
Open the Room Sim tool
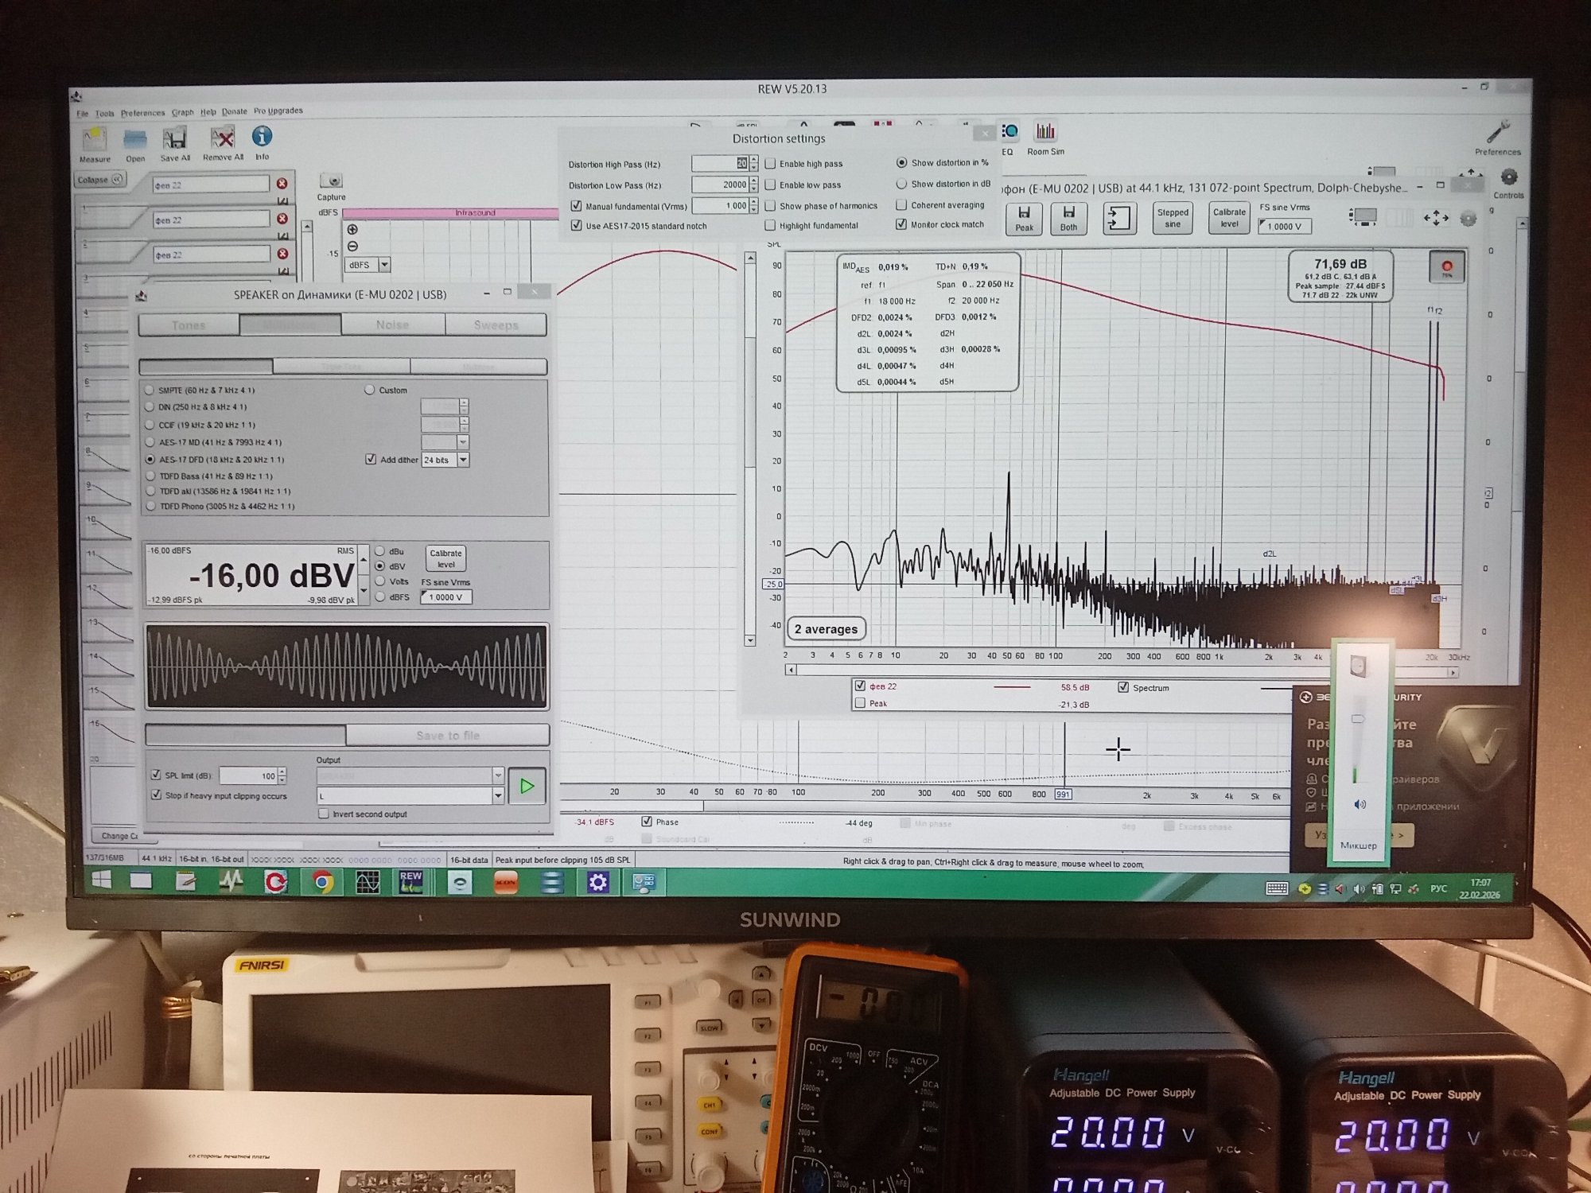click(1044, 131)
